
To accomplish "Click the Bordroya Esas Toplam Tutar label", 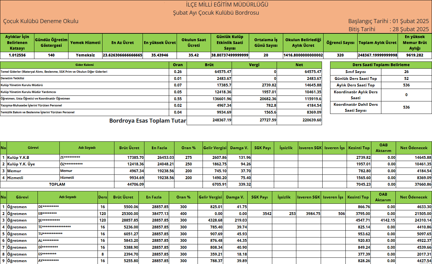I will (148, 121).
